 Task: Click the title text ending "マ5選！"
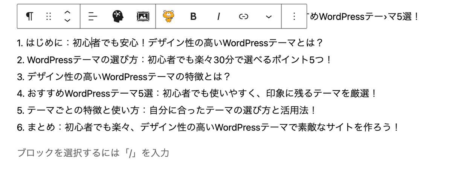coord(363,17)
